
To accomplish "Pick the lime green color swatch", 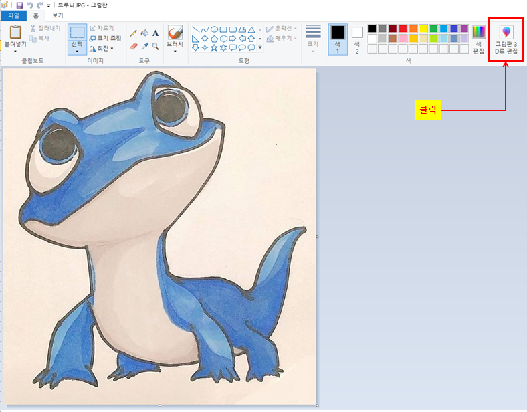I will [433, 39].
